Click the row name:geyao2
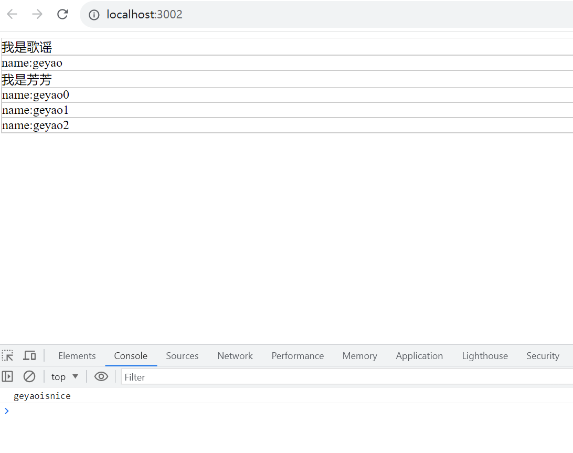 click(x=287, y=125)
